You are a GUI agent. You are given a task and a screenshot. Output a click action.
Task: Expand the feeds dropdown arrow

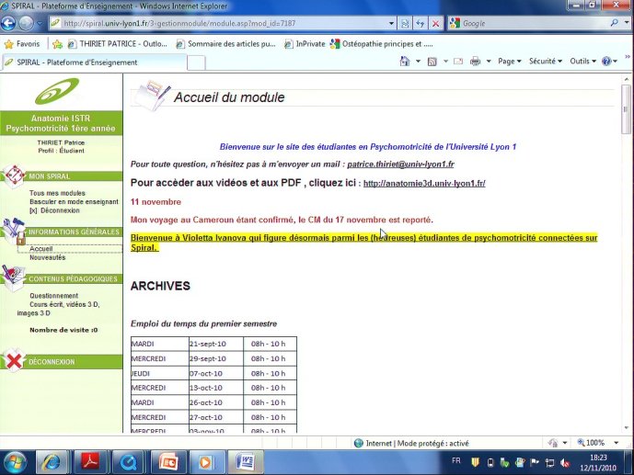click(445, 62)
